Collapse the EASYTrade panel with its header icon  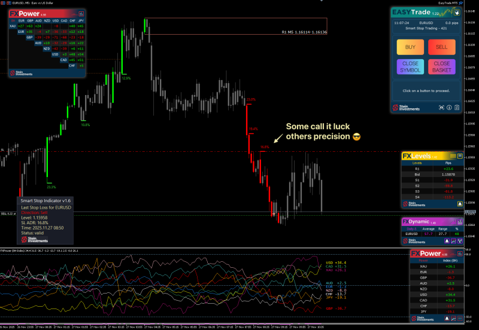(x=457, y=13)
